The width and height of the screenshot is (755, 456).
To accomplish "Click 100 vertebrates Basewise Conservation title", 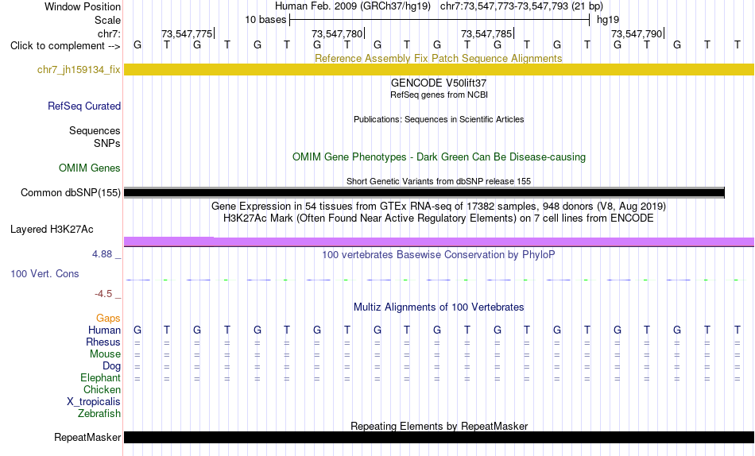I will click(x=439, y=255).
